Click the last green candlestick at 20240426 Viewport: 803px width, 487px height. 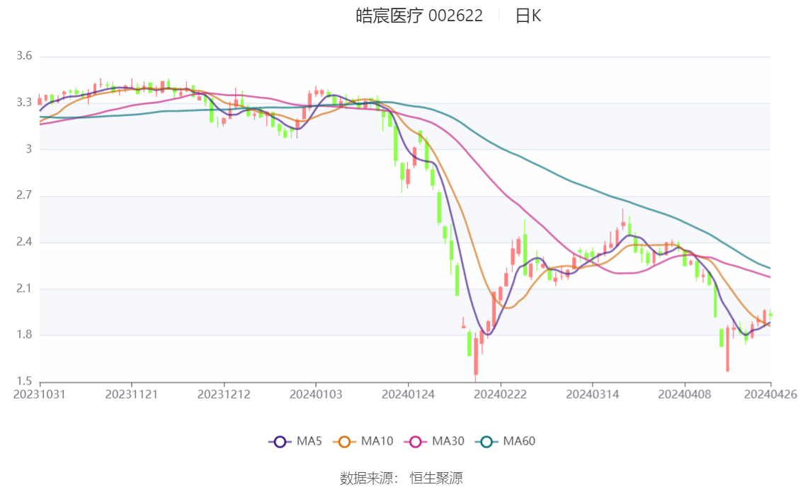tap(770, 315)
